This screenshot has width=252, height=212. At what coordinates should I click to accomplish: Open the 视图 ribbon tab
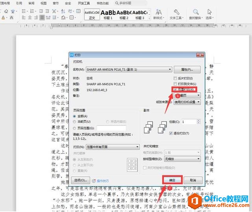pos(44,3)
